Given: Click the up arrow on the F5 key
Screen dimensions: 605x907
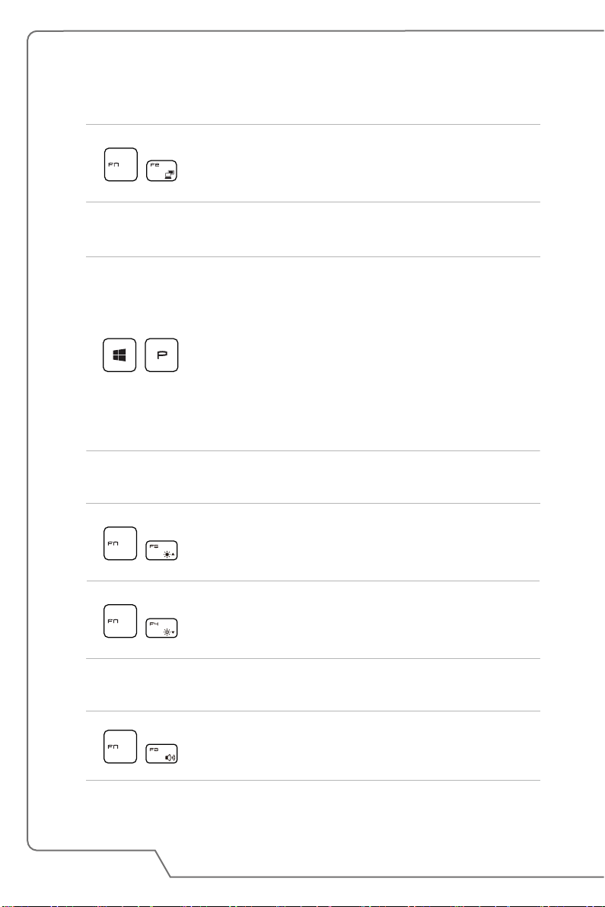Looking at the screenshot, I should coord(173,554).
